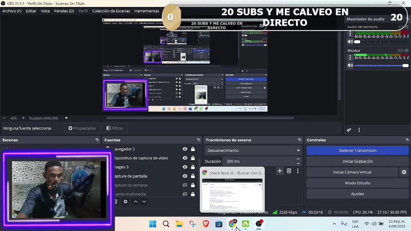Hide the Captura de pantalla source
This screenshot has width=411, height=231.
tap(185, 176)
